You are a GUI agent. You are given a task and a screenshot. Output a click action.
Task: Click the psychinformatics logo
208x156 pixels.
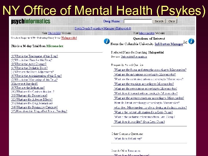pos(31,21)
